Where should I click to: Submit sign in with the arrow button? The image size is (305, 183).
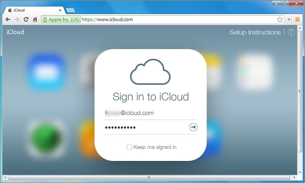click(193, 127)
